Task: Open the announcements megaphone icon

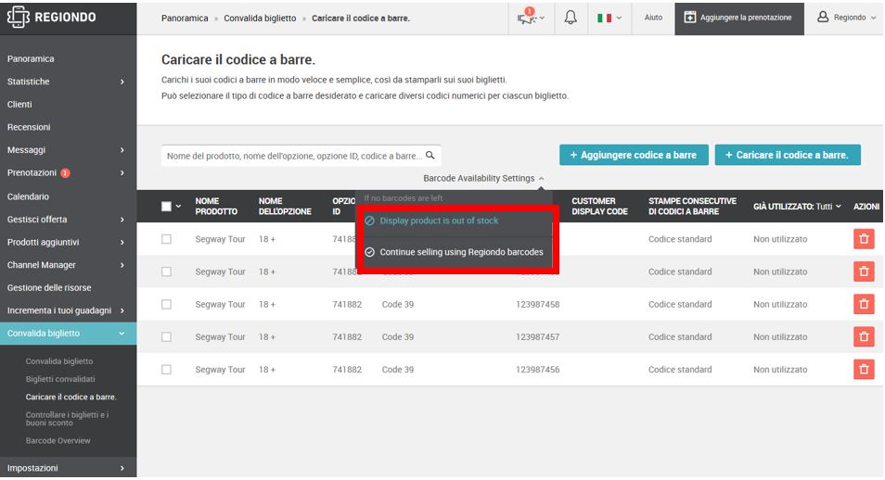Action: point(531,18)
